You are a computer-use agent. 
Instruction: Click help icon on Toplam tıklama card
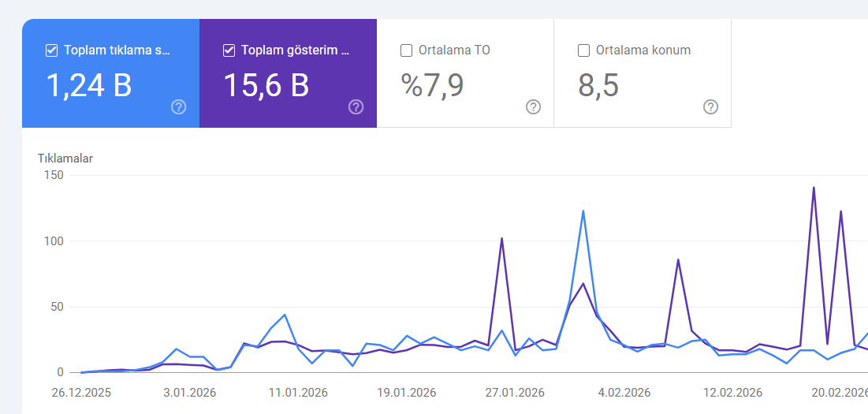tap(179, 107)
